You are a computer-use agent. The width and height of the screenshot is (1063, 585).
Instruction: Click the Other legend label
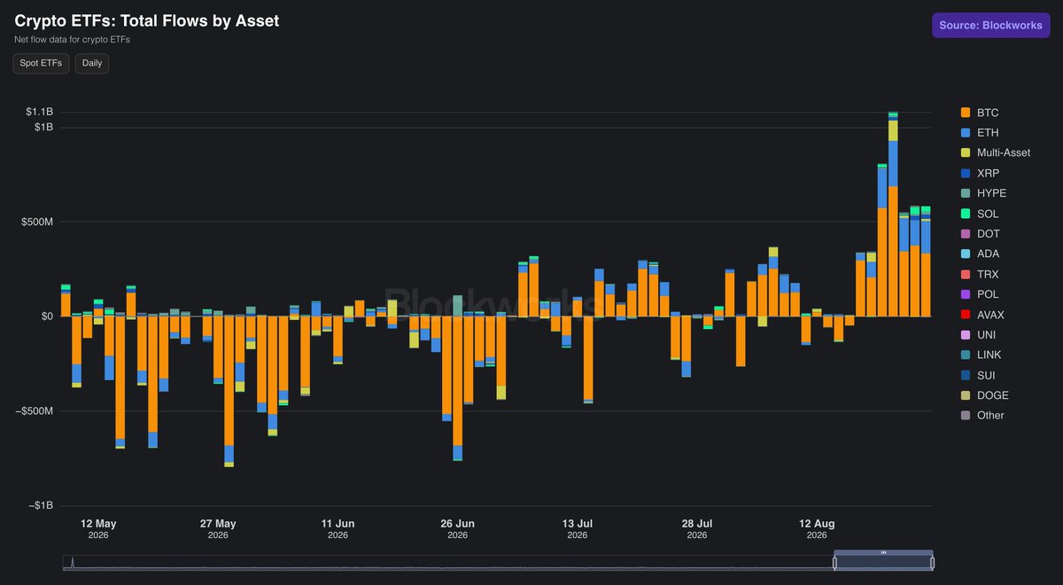990,415
